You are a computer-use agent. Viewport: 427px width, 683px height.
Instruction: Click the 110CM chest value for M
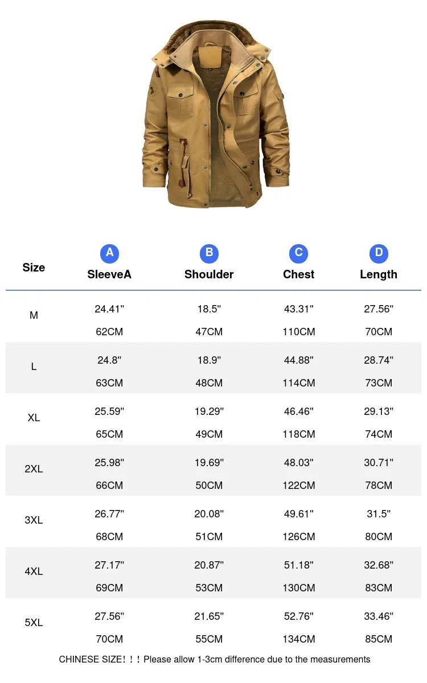pyautogui.click(x=298, y=332)
